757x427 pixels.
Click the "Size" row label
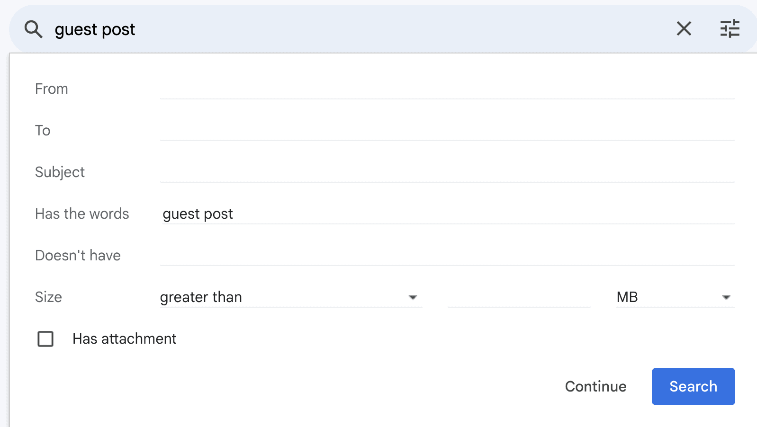(x=48, y=297)
